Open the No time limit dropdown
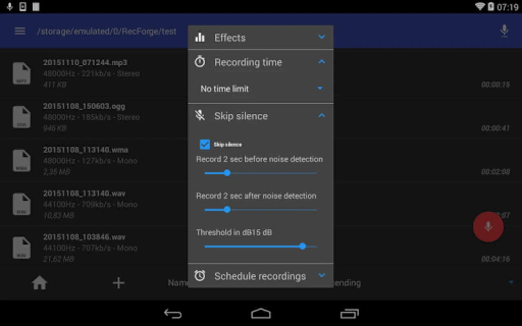 [261, 88]
